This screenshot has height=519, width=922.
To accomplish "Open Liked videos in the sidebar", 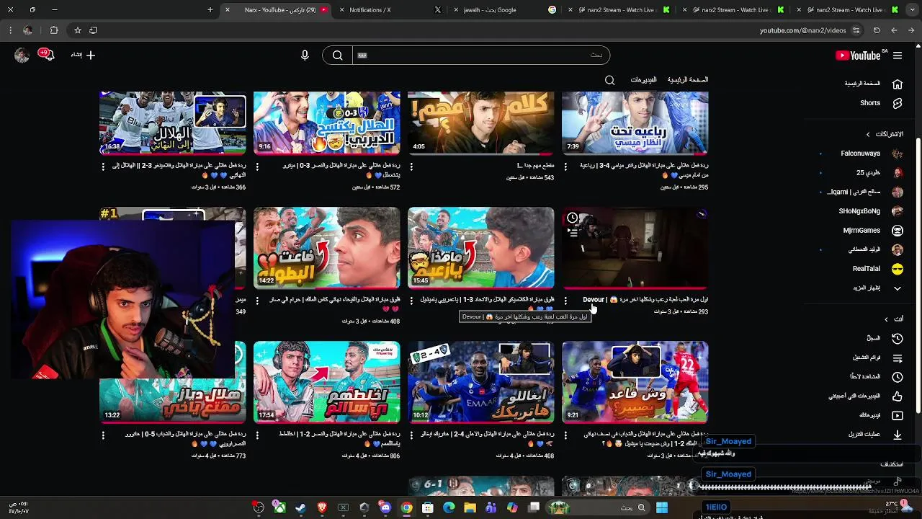I will coord(864,396).
